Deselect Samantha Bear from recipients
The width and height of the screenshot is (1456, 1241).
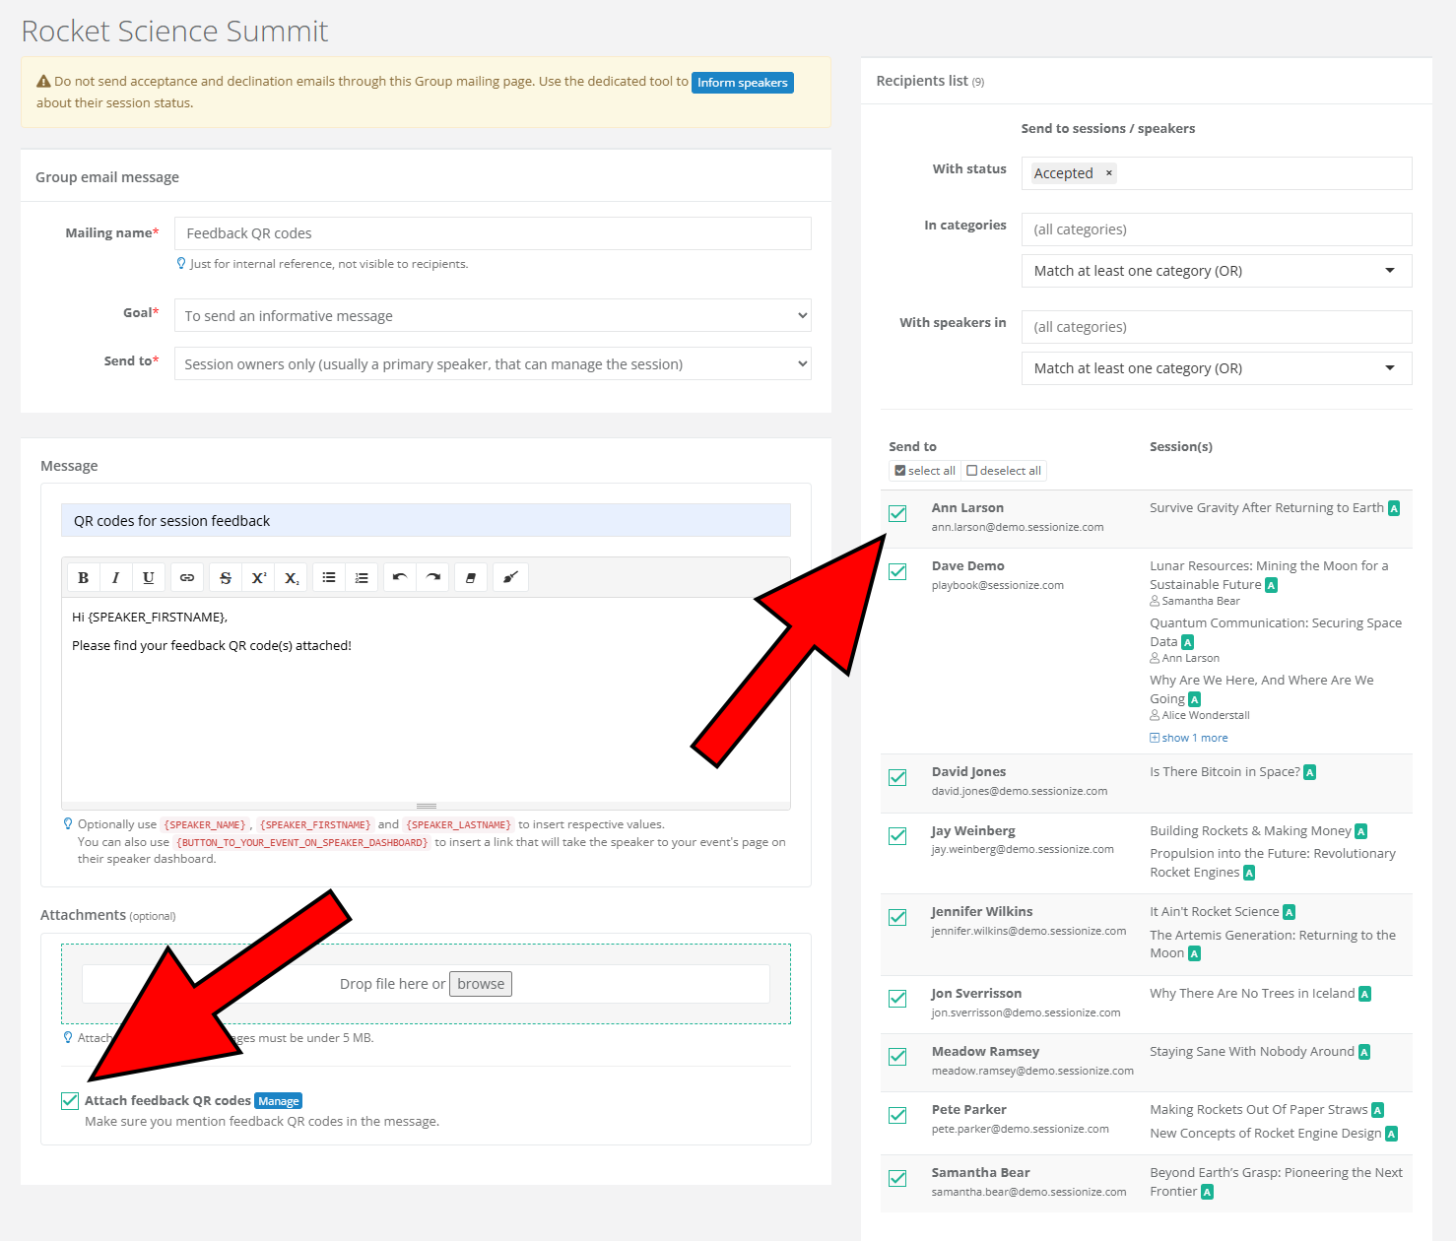pos(897,1178)
